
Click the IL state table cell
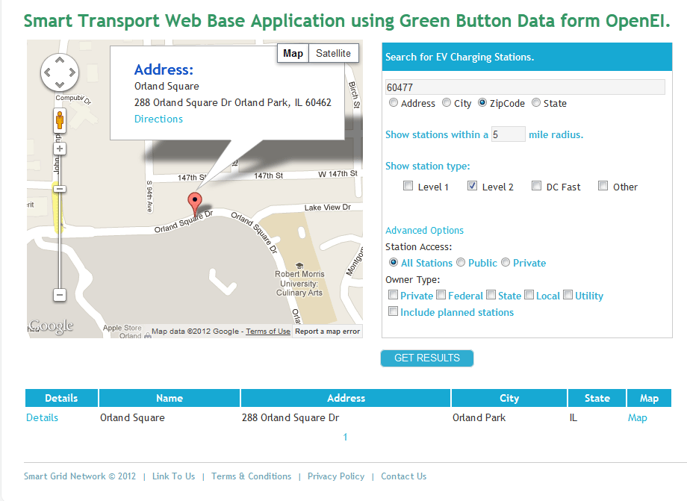click(x=573, y=418)
